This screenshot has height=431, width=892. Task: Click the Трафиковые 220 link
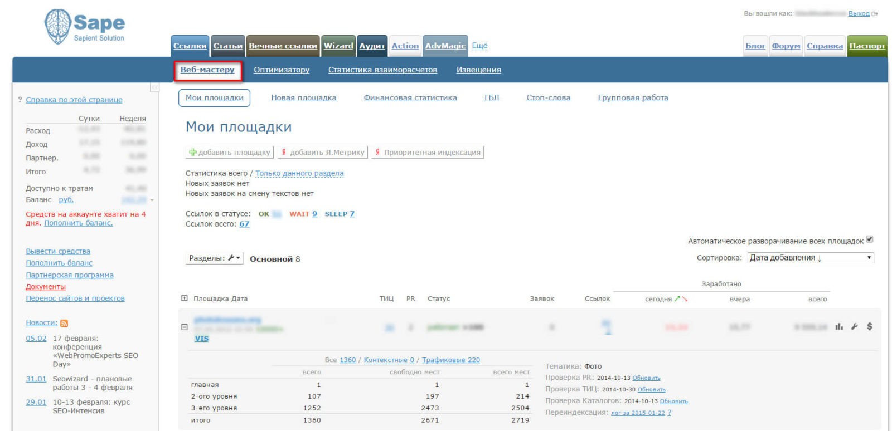point(451,360)
